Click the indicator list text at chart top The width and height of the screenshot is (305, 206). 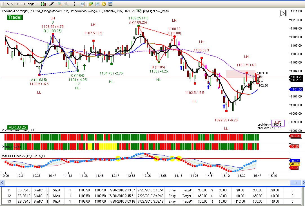[x=85, y=11]
